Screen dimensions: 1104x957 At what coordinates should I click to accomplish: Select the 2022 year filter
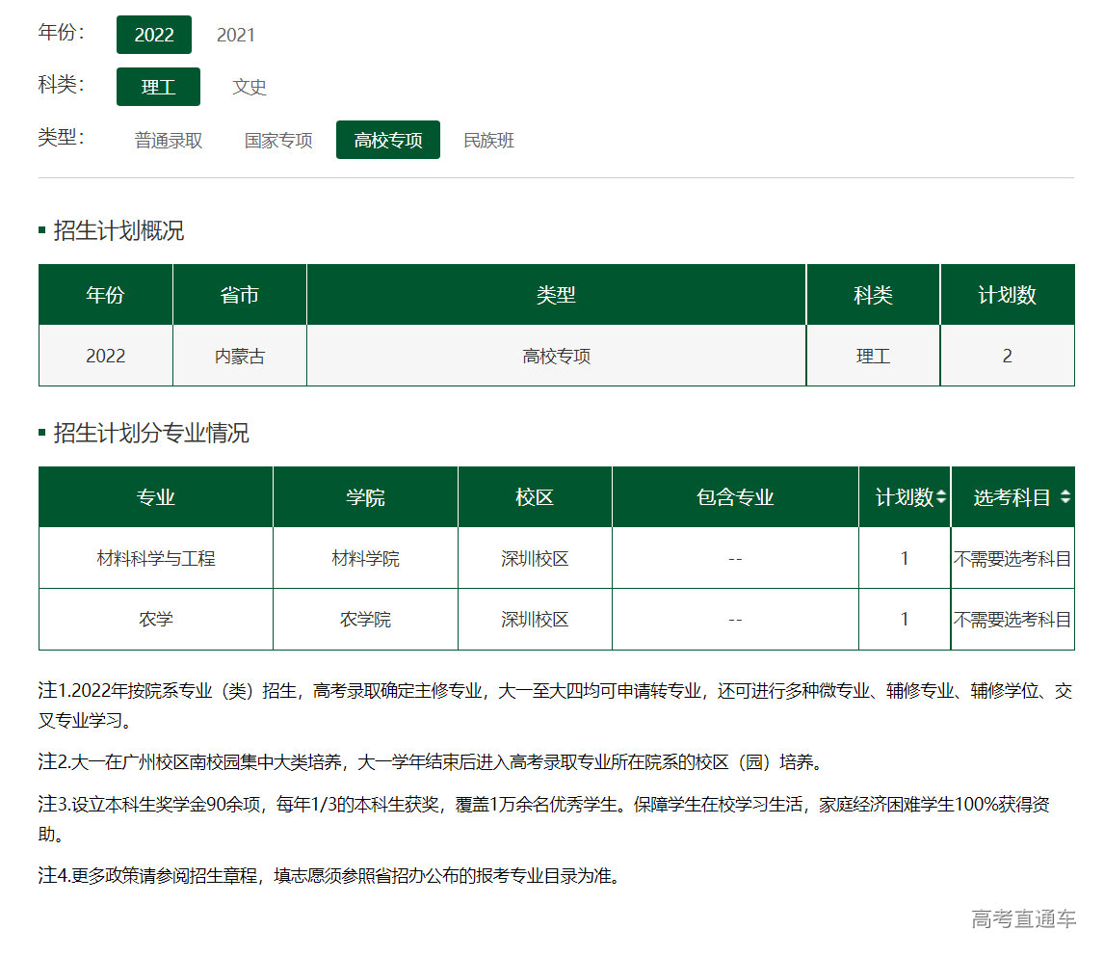click(154, 35)
